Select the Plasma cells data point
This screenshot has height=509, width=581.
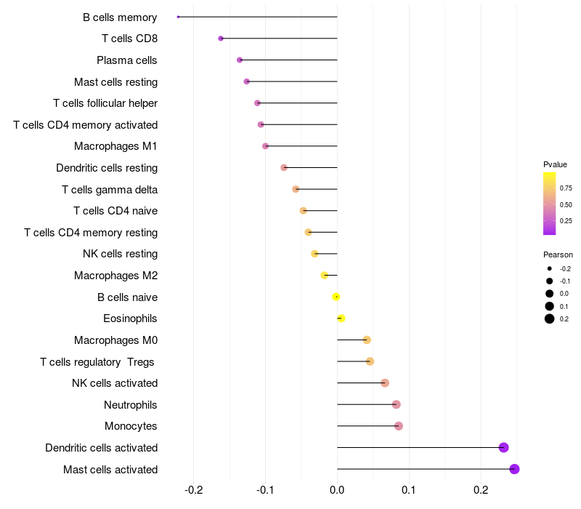240,60
